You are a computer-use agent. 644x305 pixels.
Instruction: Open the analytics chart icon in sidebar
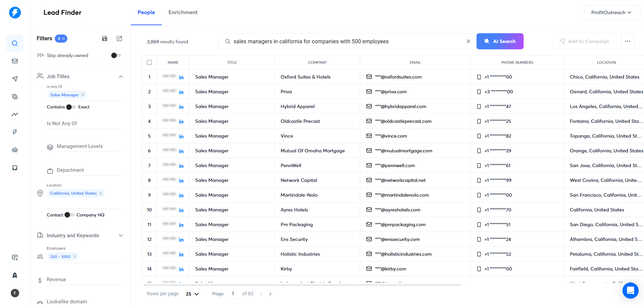point(14,114)
